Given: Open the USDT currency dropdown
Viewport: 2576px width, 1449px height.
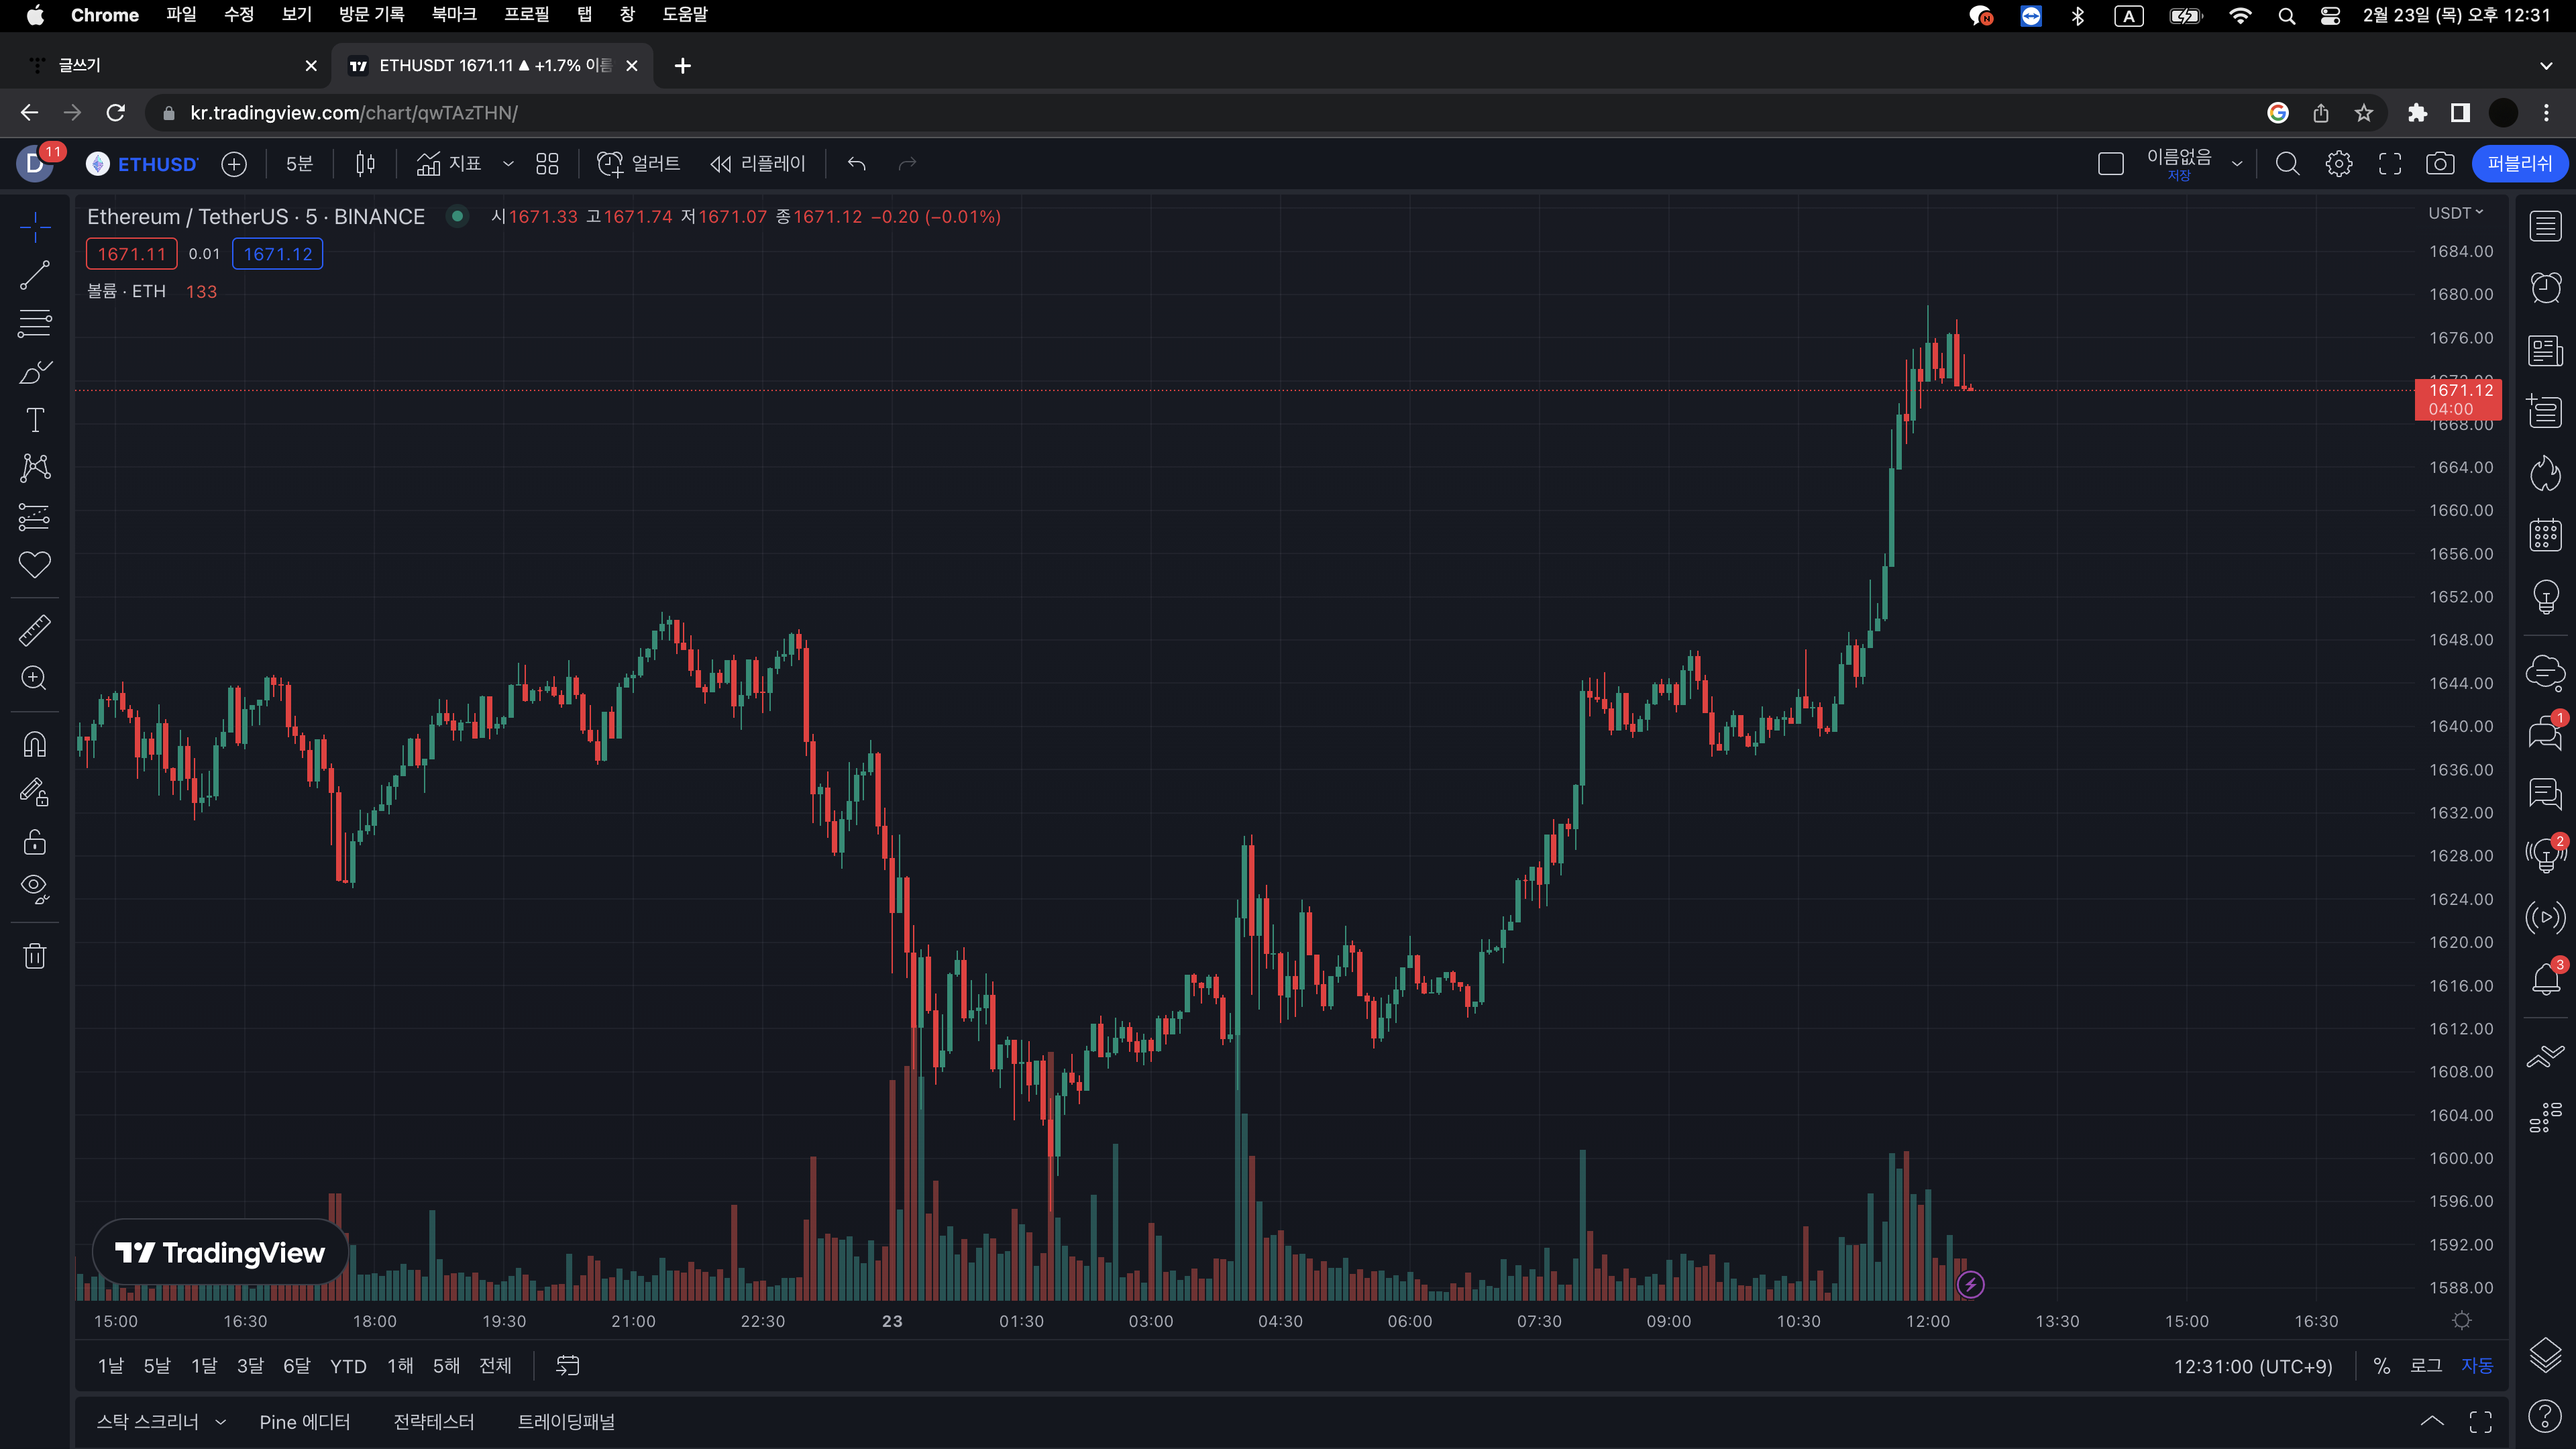Looking at the screenshot, I should pos(2455,213).
